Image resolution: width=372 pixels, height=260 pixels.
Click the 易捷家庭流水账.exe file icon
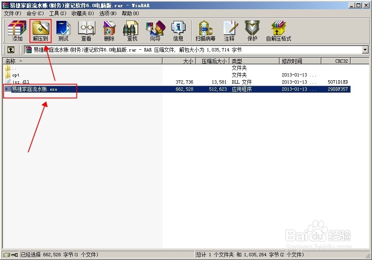(8, 89)
